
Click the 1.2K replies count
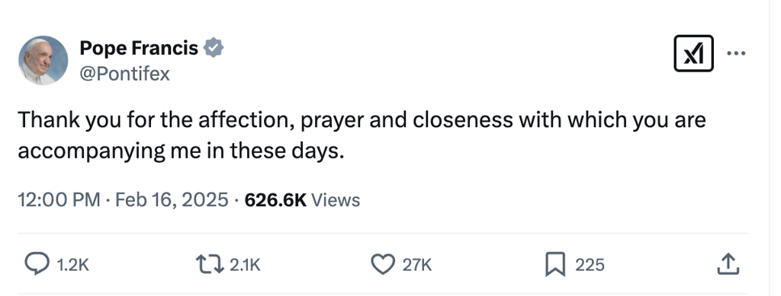(x=72, y=266)
